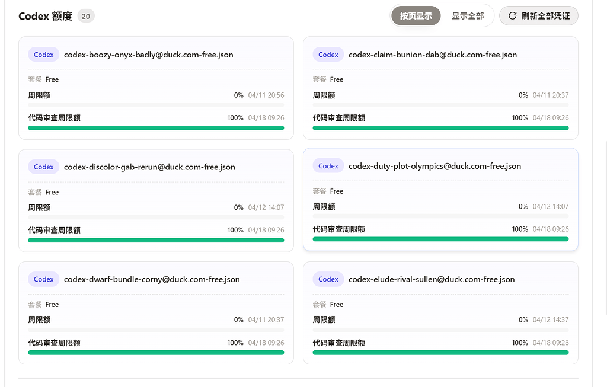
Task: Click 代码审查周限额 green bar on boozy-onyx-badly card
Action: (156, 127)
